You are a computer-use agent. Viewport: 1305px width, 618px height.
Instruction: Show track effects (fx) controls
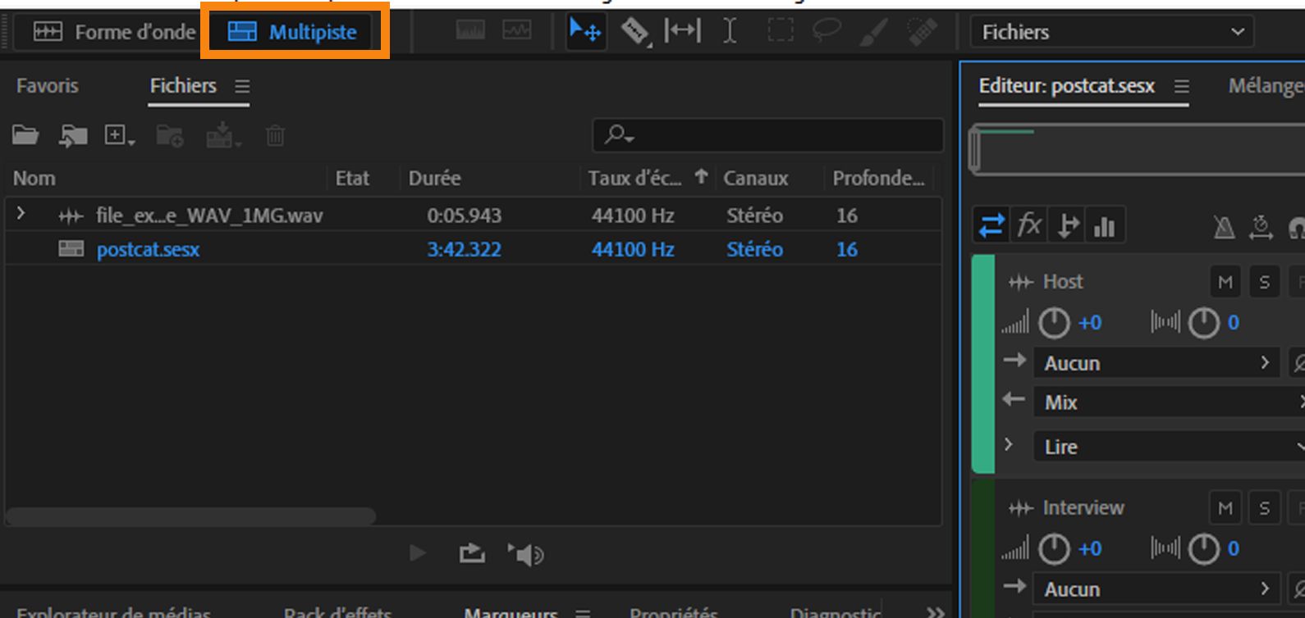(x=1029, y=225)
